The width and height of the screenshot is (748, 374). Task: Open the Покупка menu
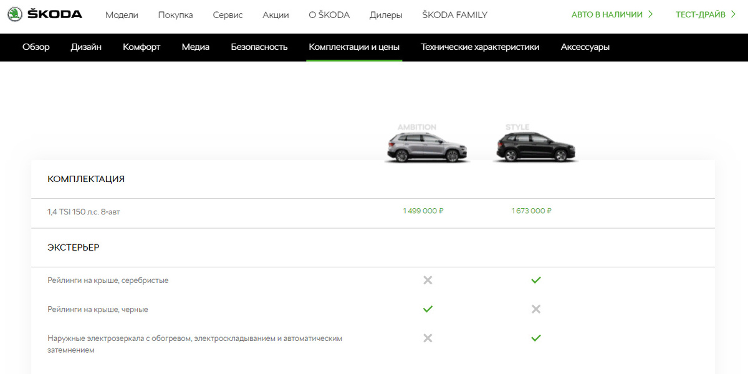[x=175, y=15]
